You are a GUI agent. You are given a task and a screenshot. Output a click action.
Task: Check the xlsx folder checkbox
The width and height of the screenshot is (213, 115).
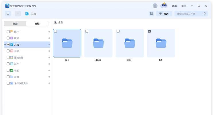[118, 31]
